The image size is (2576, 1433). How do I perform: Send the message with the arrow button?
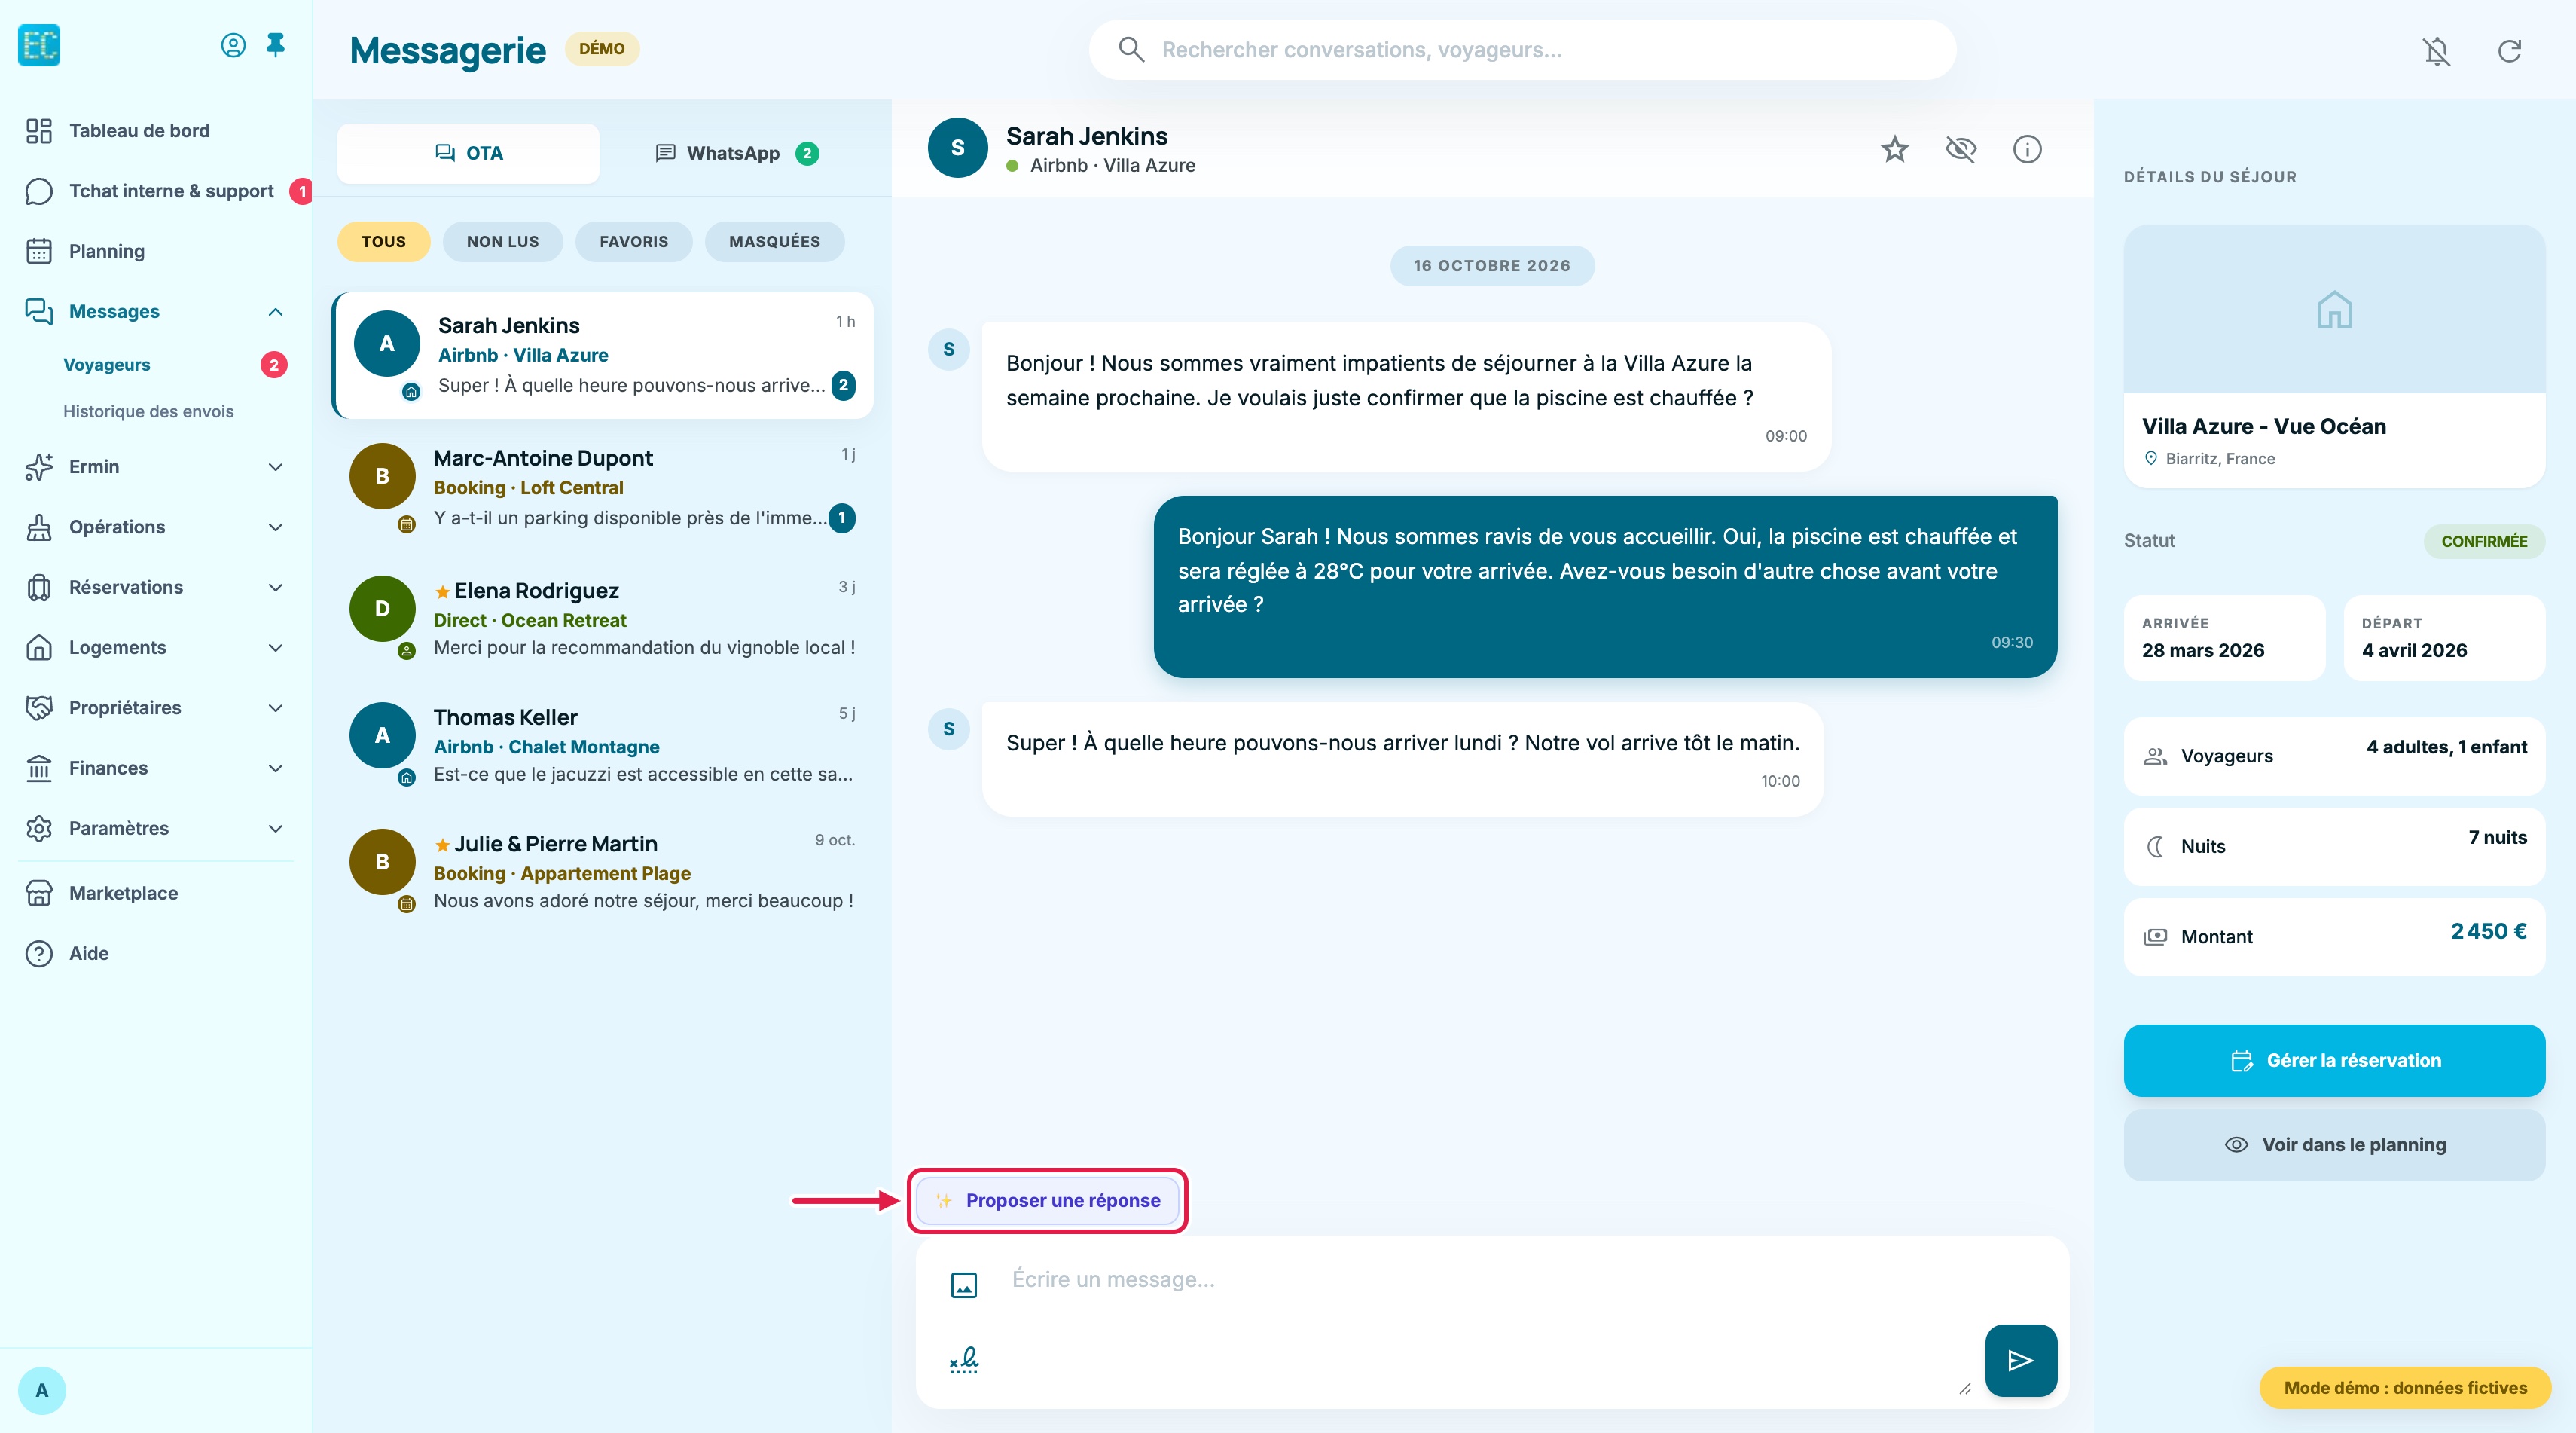point(2021,1360)
